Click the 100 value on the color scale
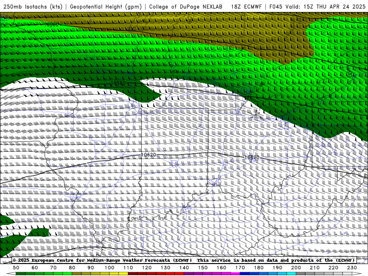 point(109,268)
